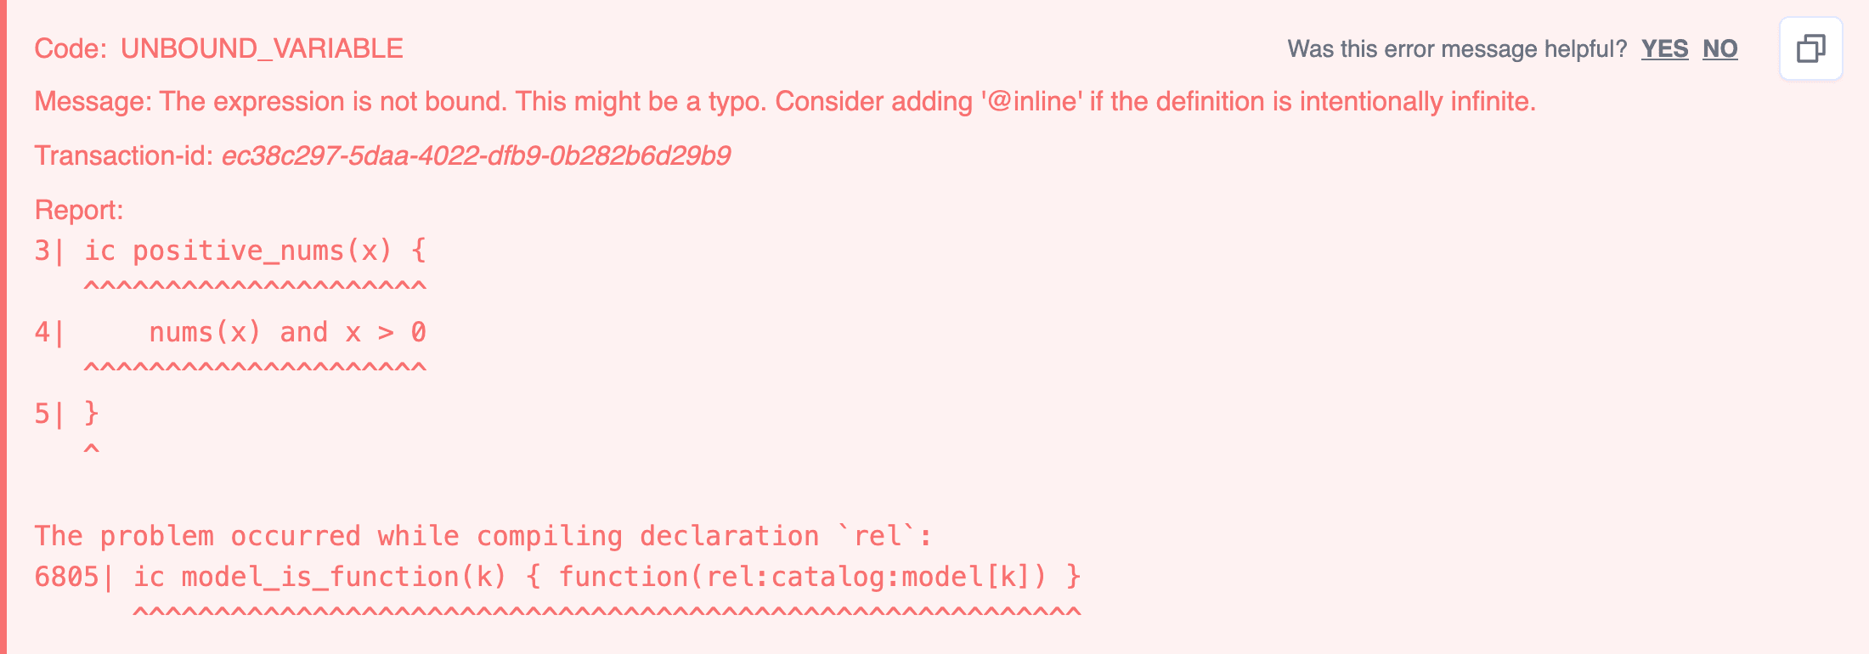Image resolution: width=1869 pixels, height=654 pixels.
Task: Click NO for helpful error message
Action: pyautogui.click(x=1719, y=49)
